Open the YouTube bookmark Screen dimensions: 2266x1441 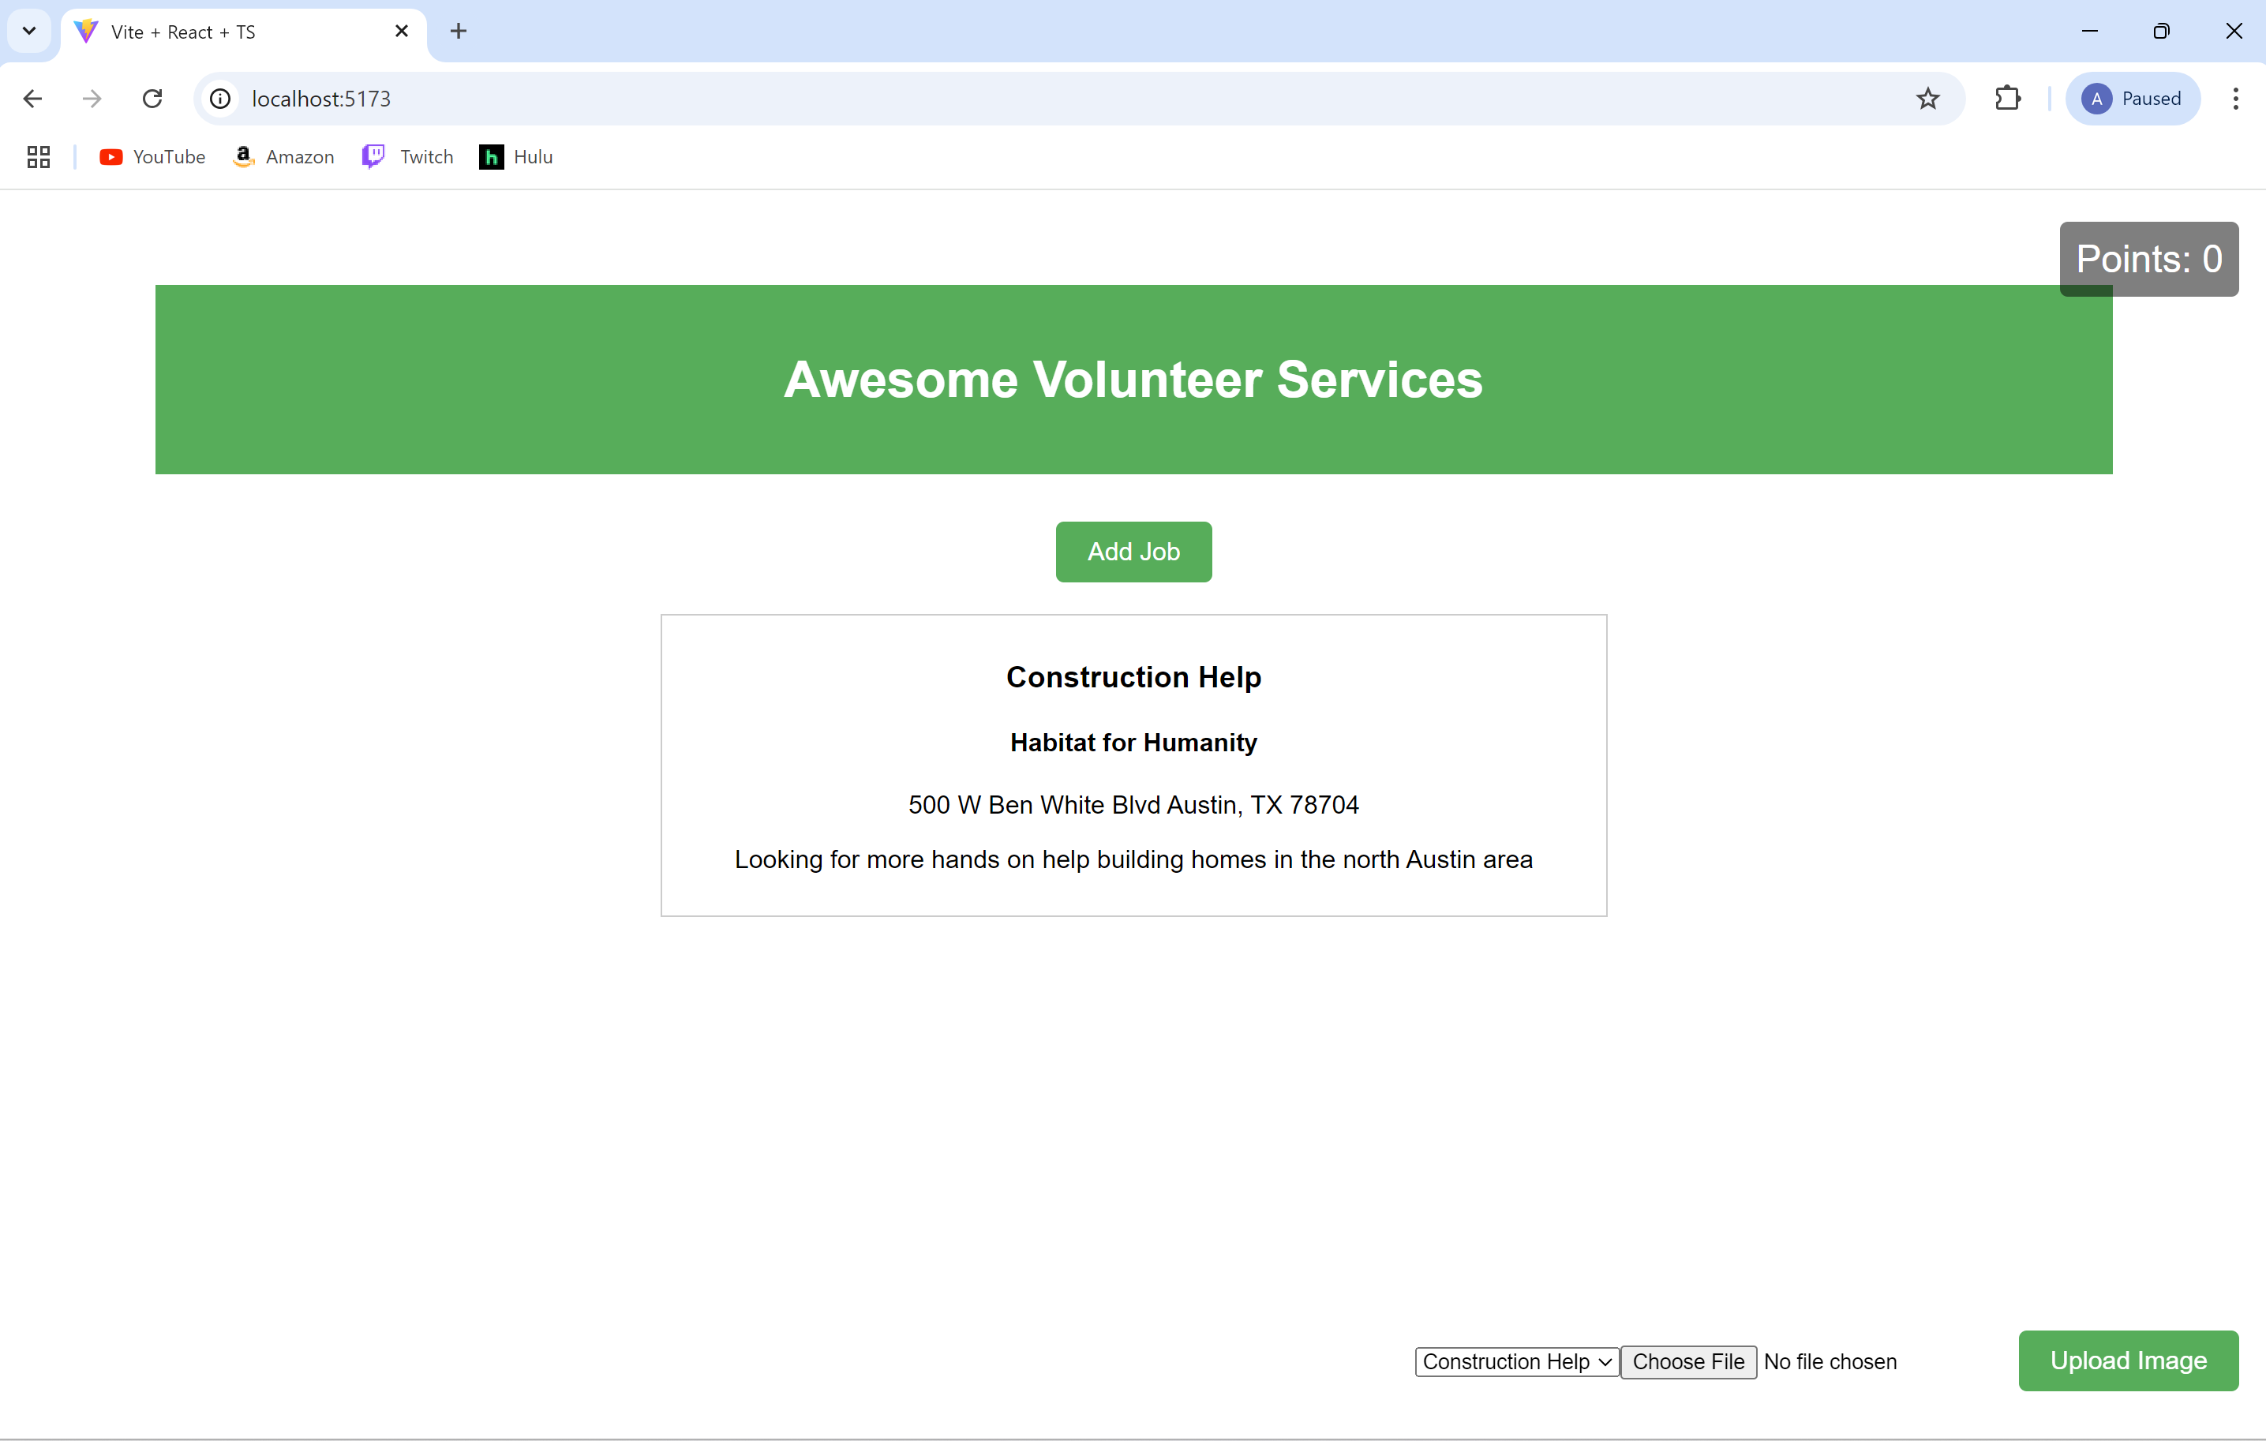coord(152,157)
